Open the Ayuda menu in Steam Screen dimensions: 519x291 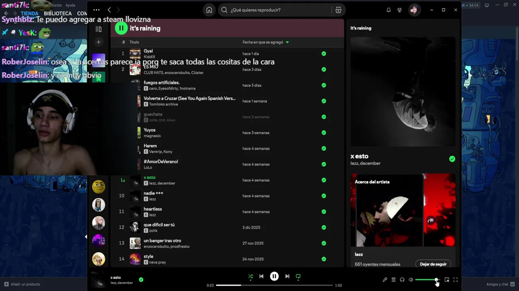[x=70, y=5]
